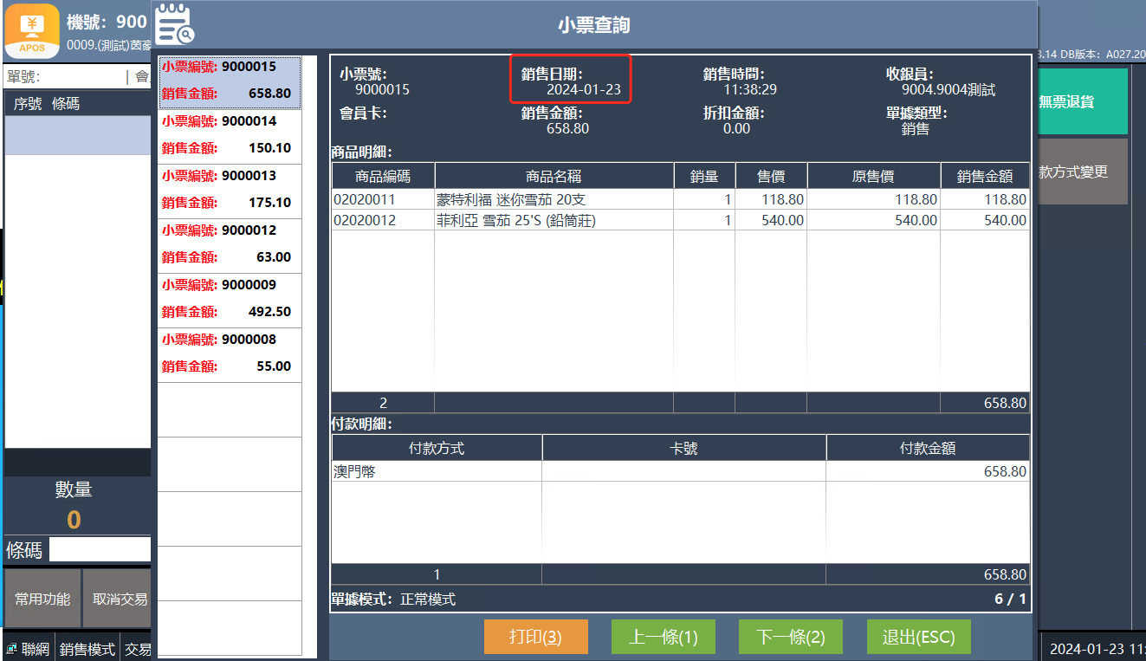Click the 取消交易 cancel transaction button

click(119, 599)
